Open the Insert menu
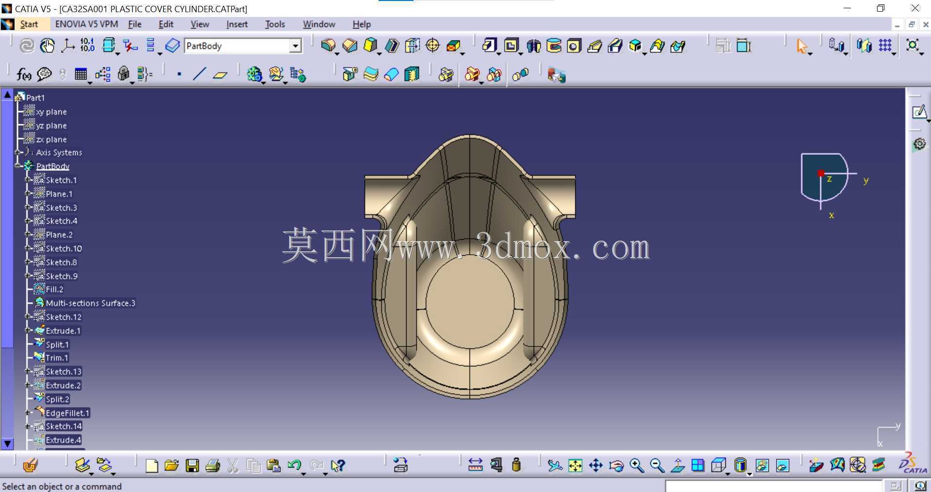This screenshot has height=492, width=931. tap(237, 24)
